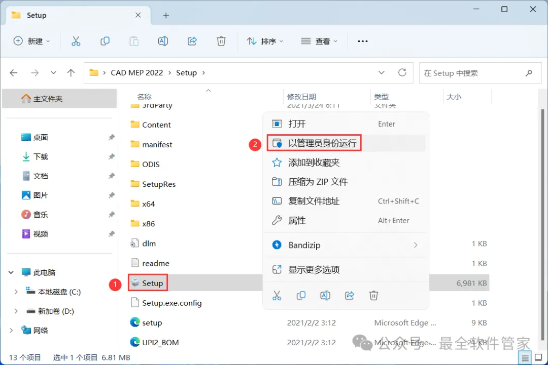Expand 新加卷 (D:) tree node
The width and height of the screenshot is (548, 365).
pyautogui.click(x=16, y=311)
